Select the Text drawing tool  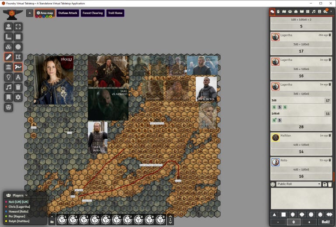tap(18, 77)
